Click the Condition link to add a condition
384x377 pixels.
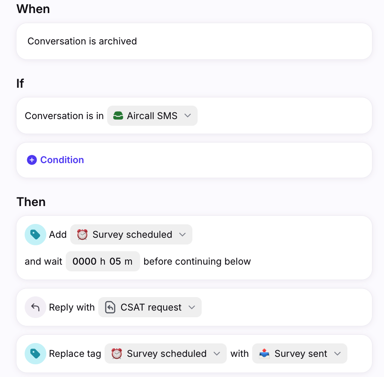(62, 160)
